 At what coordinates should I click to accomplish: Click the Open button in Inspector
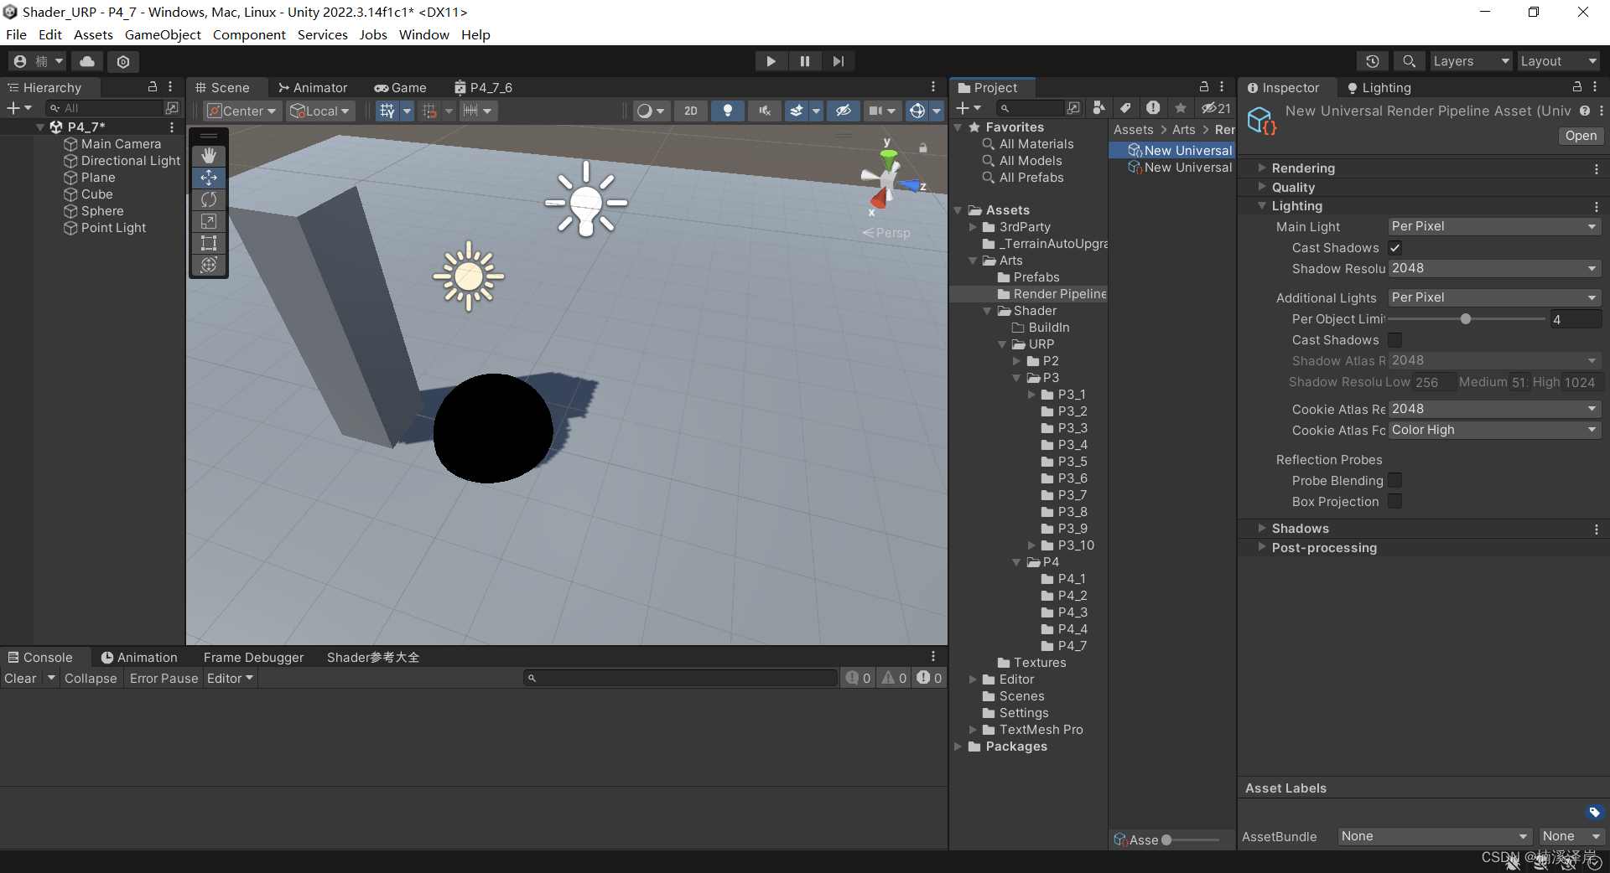click(x=1581, y=136)
